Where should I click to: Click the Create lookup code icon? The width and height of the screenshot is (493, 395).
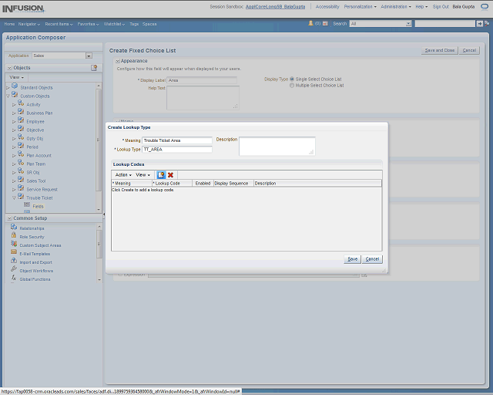tap(161, 175)
